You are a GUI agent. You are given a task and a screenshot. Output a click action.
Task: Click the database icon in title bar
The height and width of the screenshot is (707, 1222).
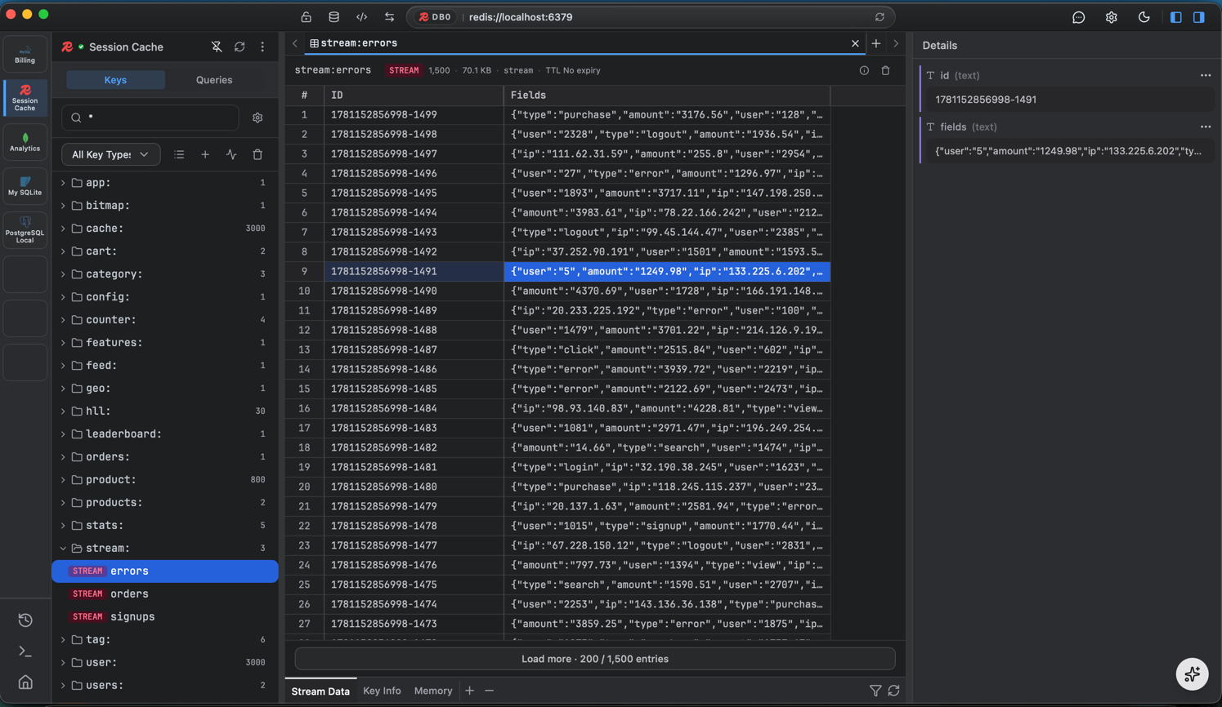tap(334, 17)
